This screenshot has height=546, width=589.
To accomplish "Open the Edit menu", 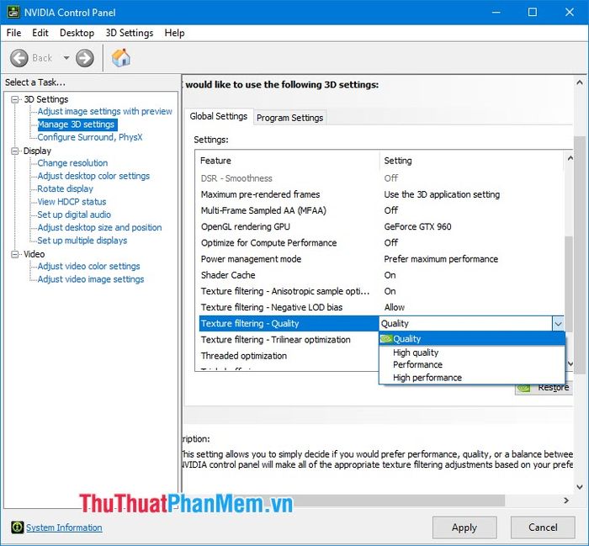I will [40, 33].
